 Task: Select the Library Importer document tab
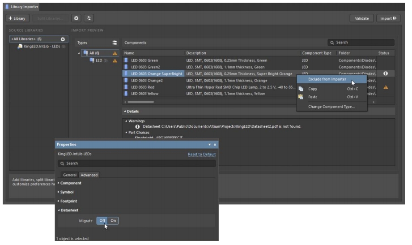click(x=21, y=7)
